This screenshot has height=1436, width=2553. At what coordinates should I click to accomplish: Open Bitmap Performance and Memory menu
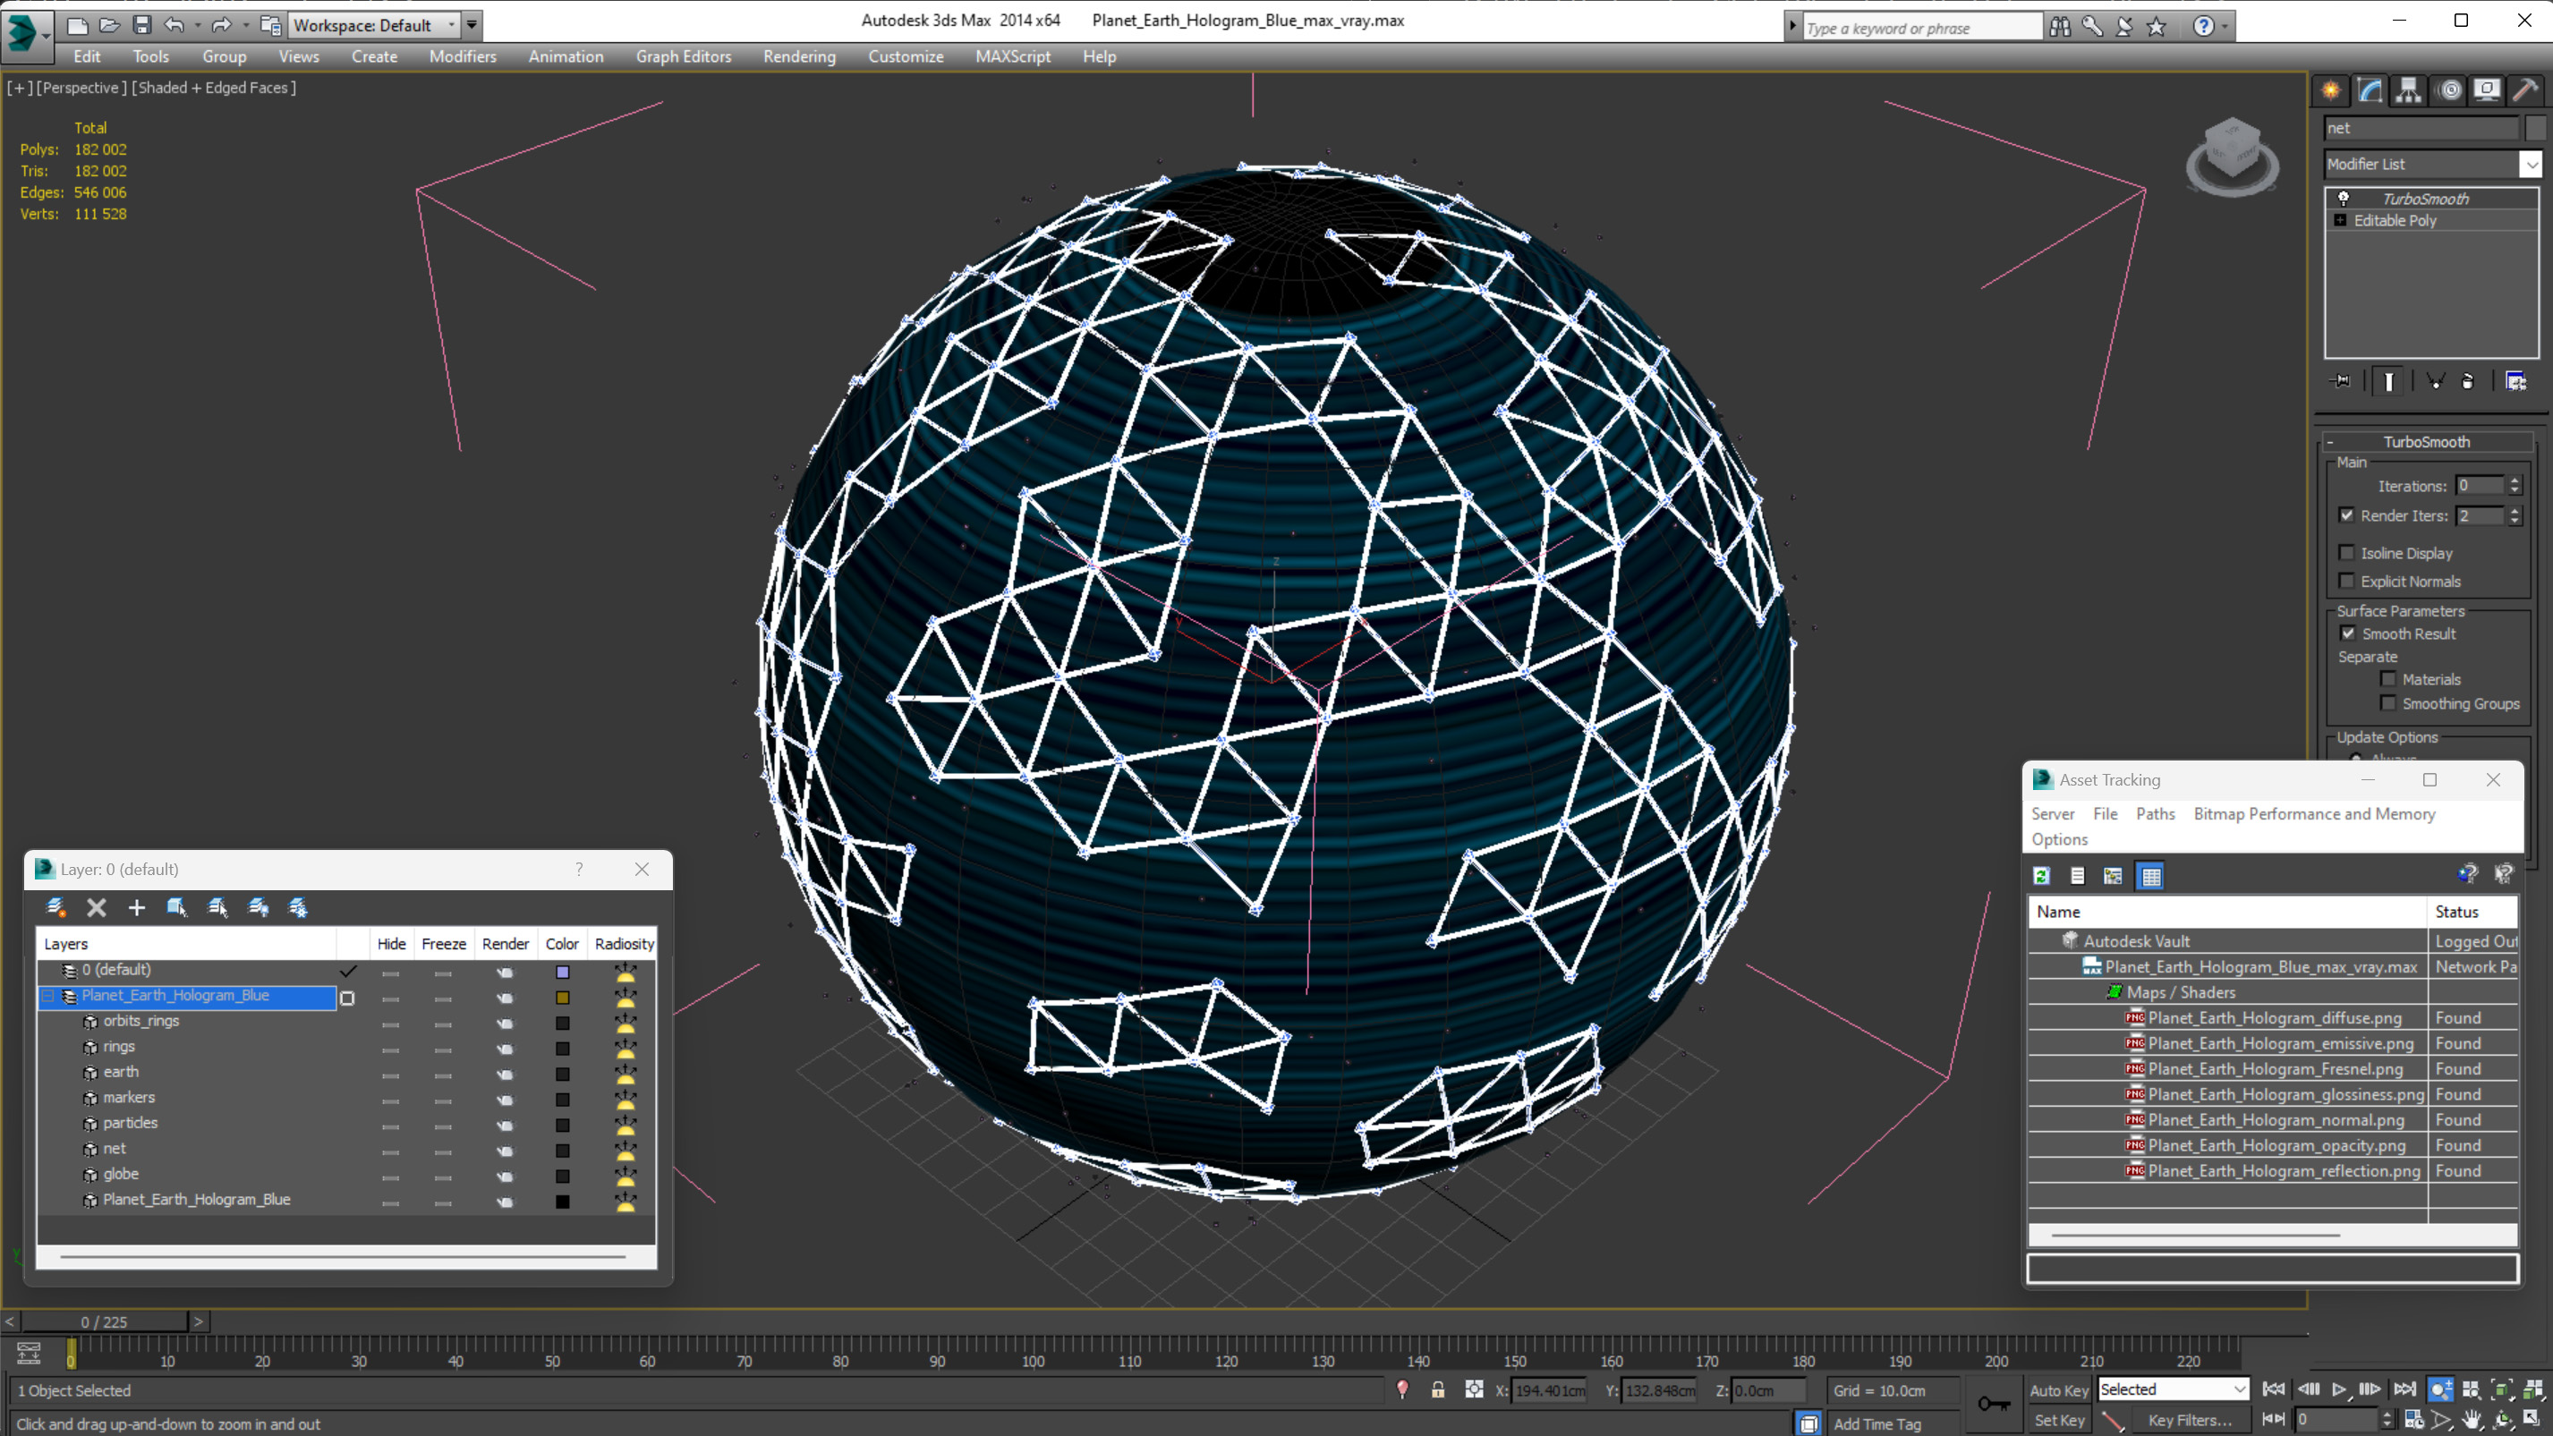tap(2314, 813)
